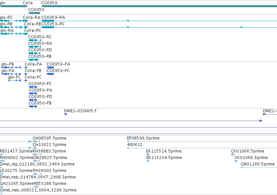The height and width of the screenshot is (195, 277).
Task: Click protein glo-PB label
Action: point(7,64)
